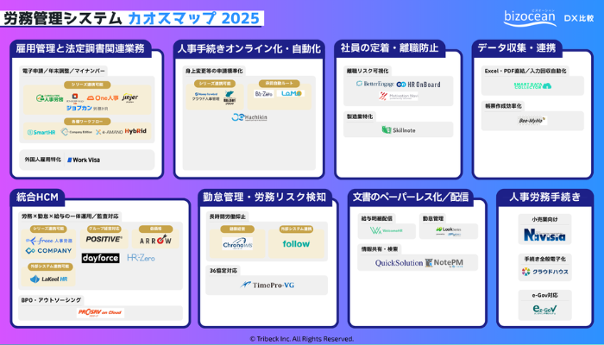Click the PROSRV on Cloud logo

tap(100, 312)
